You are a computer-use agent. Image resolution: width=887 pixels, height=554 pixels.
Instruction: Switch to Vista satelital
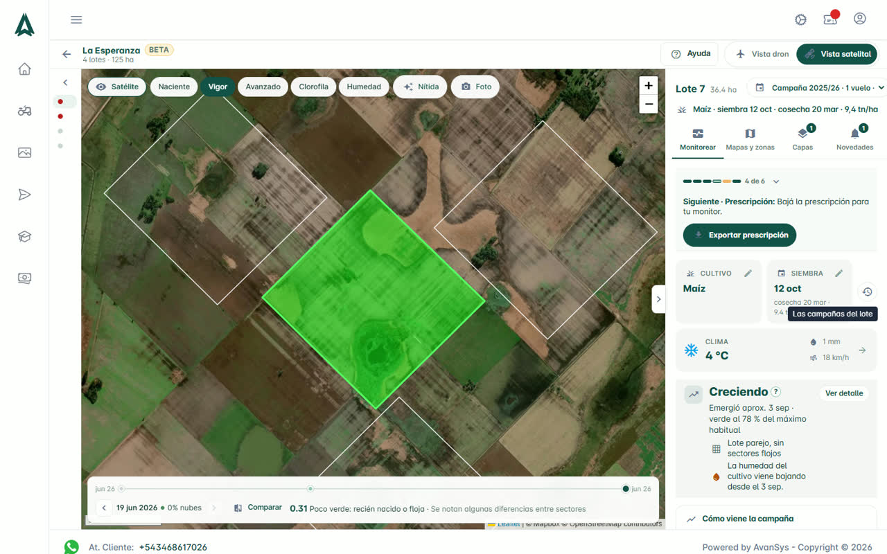click(837, 54)
